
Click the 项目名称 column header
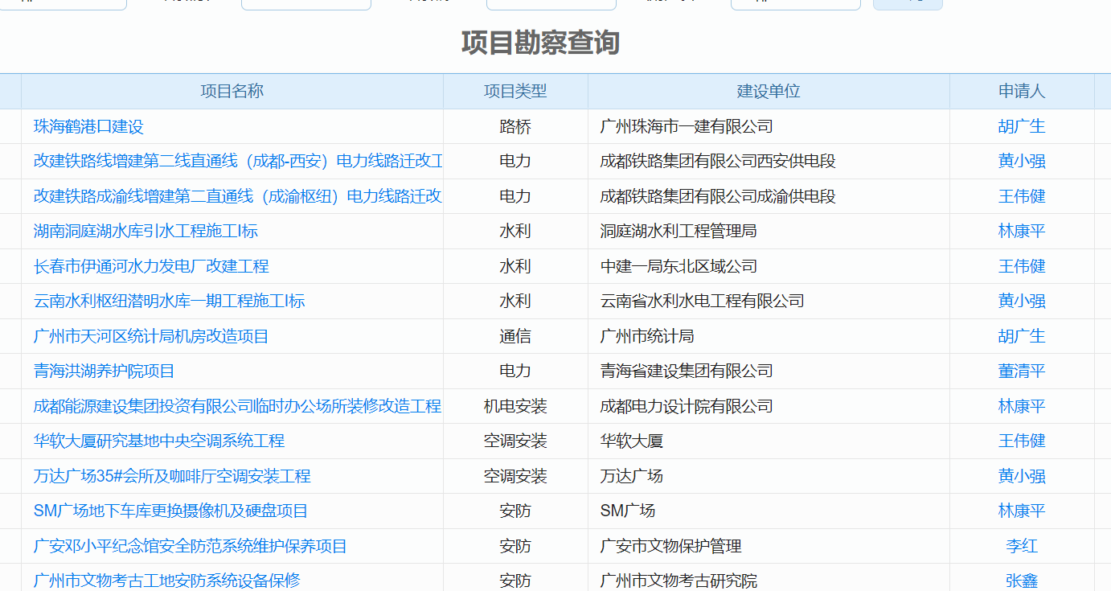(x=232, y=91)
